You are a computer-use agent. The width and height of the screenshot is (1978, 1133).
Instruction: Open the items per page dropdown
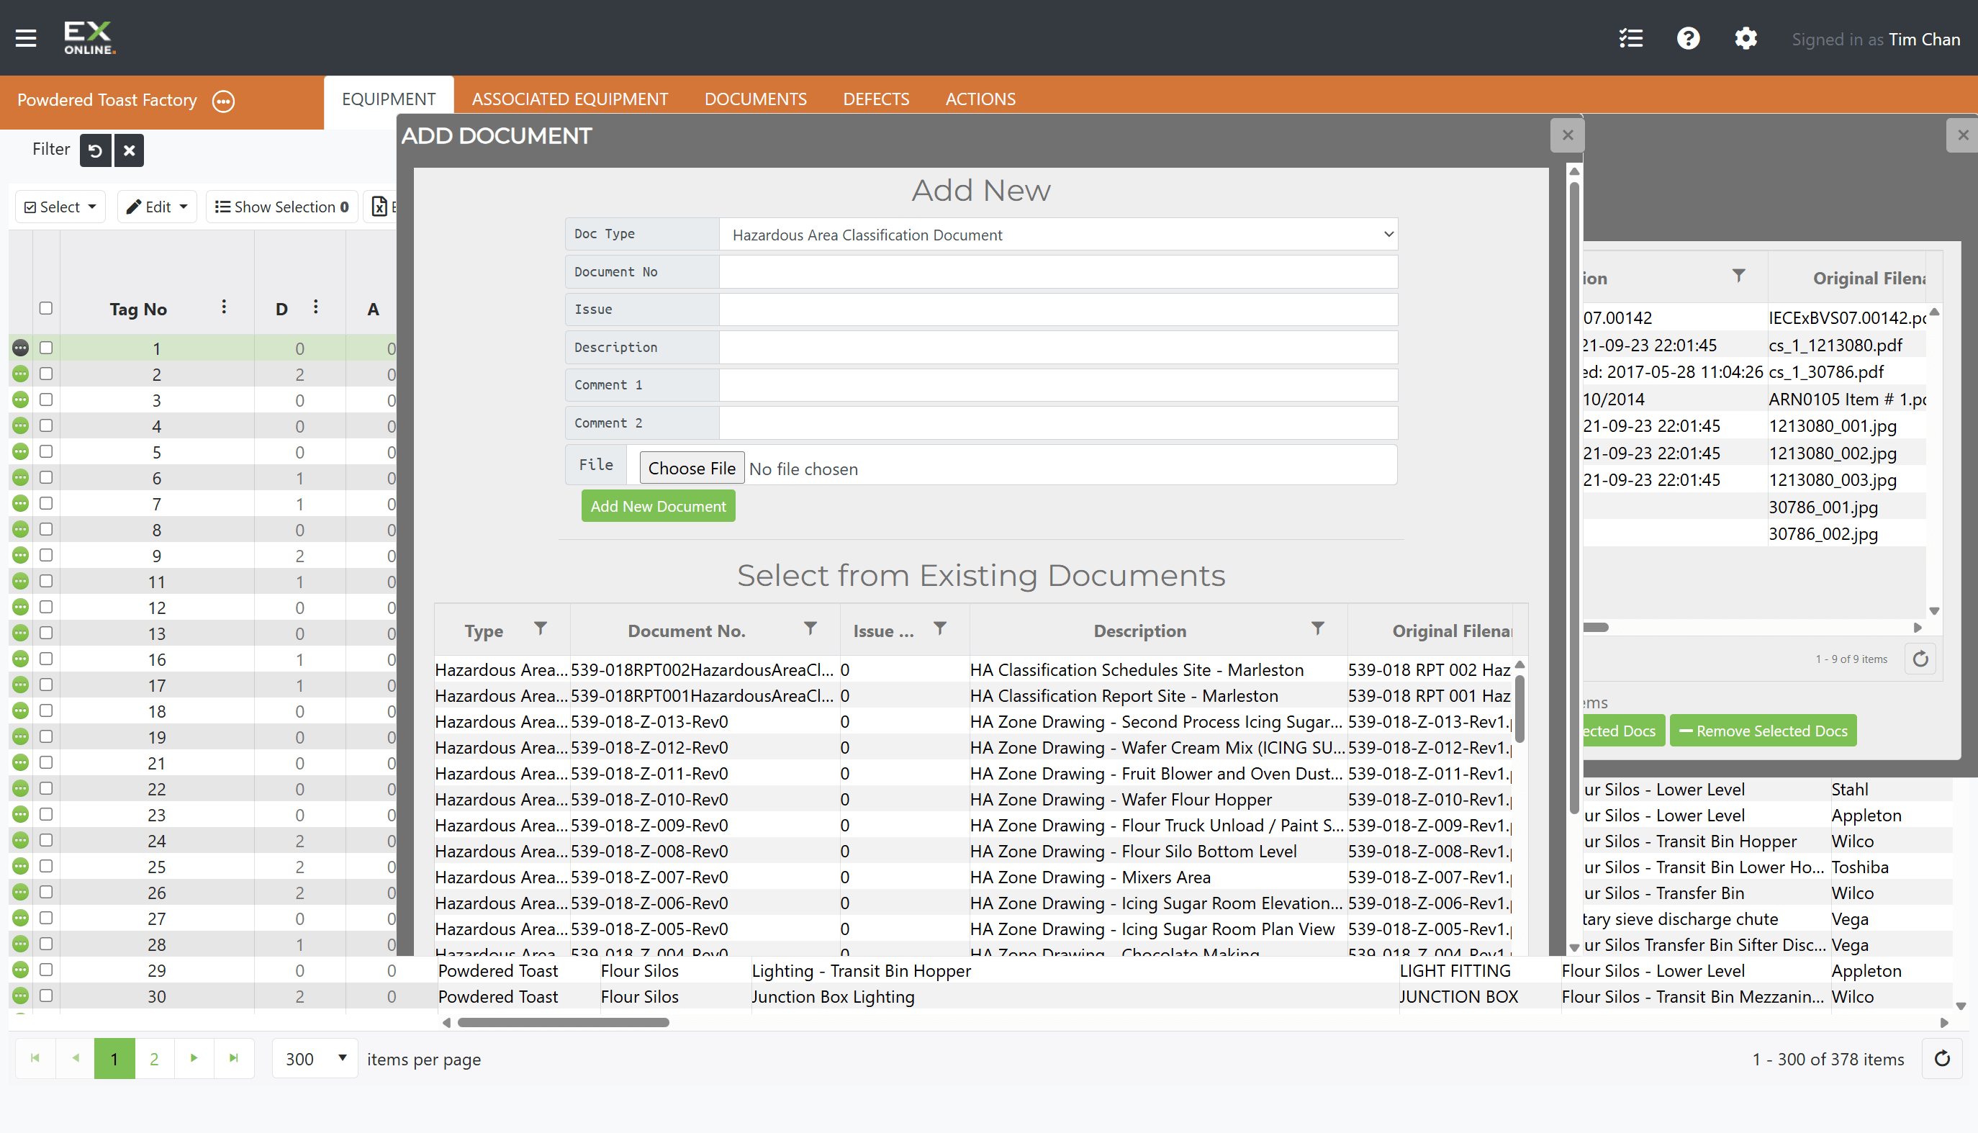click(315, 1058)
